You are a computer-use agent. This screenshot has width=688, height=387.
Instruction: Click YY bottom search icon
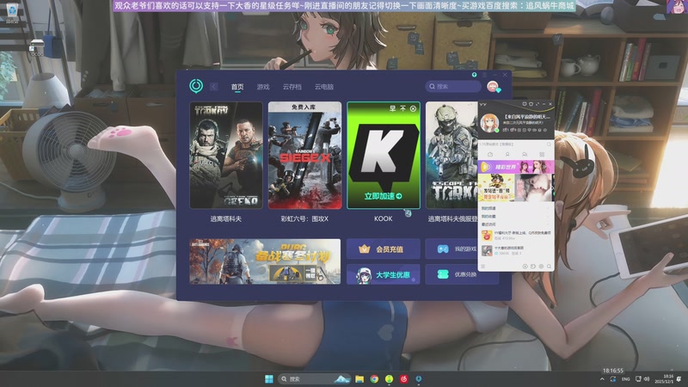(549, 267)
